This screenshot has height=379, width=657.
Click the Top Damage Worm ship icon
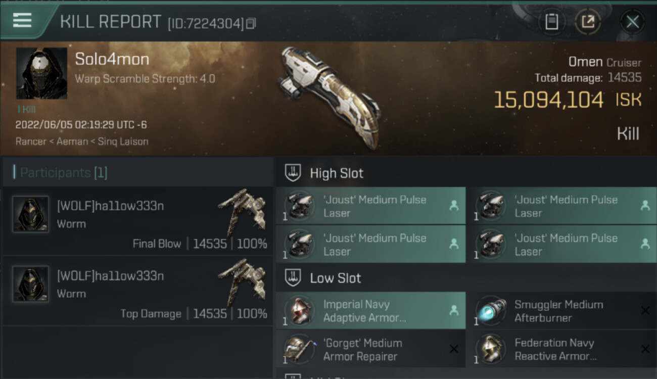pyautogui.click(x=242, y=279)
